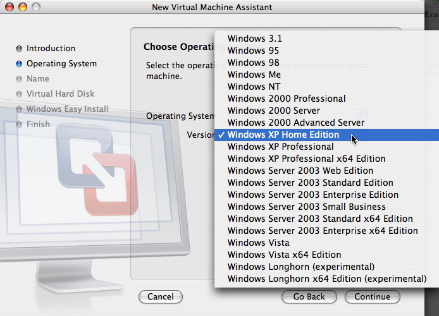The height and width of the screenshot is (316, 439).
Task: Select Windows Server 2003 Web Edition
Action: click(x=300, y=171)
